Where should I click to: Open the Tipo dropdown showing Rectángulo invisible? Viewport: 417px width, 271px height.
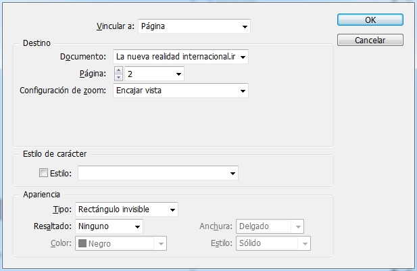coord(126,210)
